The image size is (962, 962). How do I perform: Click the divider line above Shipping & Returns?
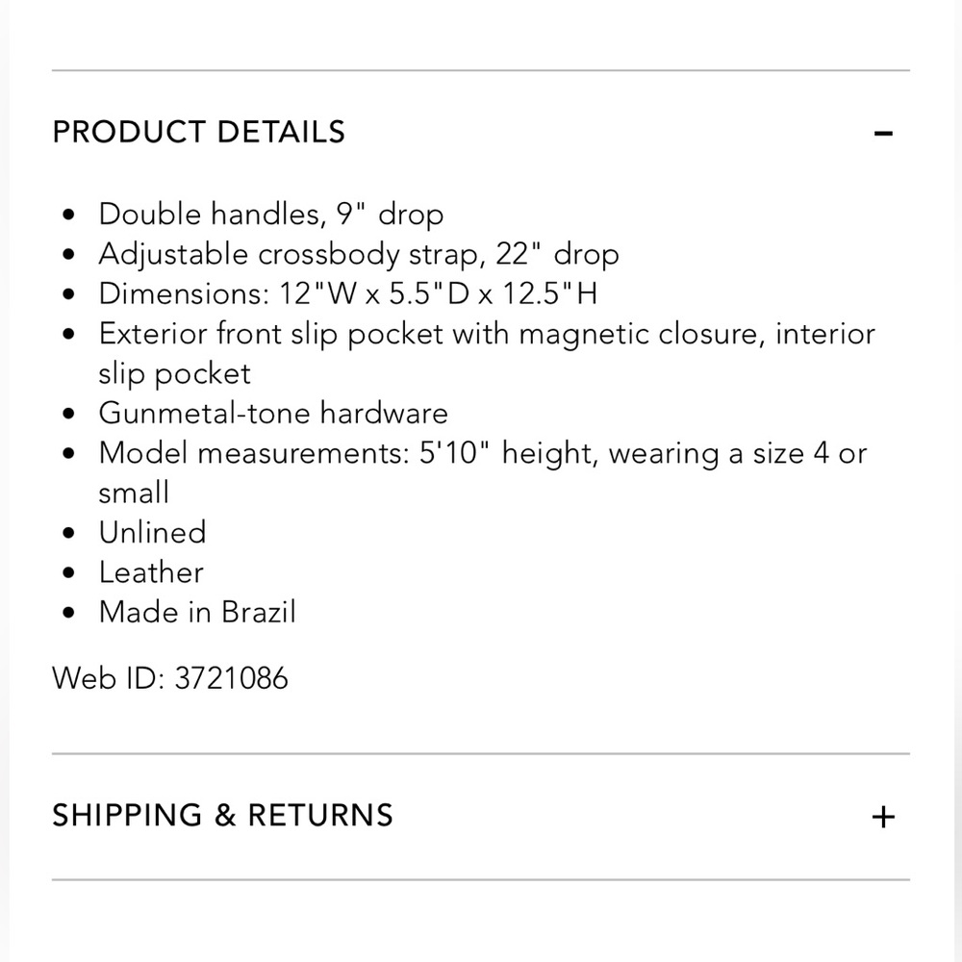coord(480,753)
